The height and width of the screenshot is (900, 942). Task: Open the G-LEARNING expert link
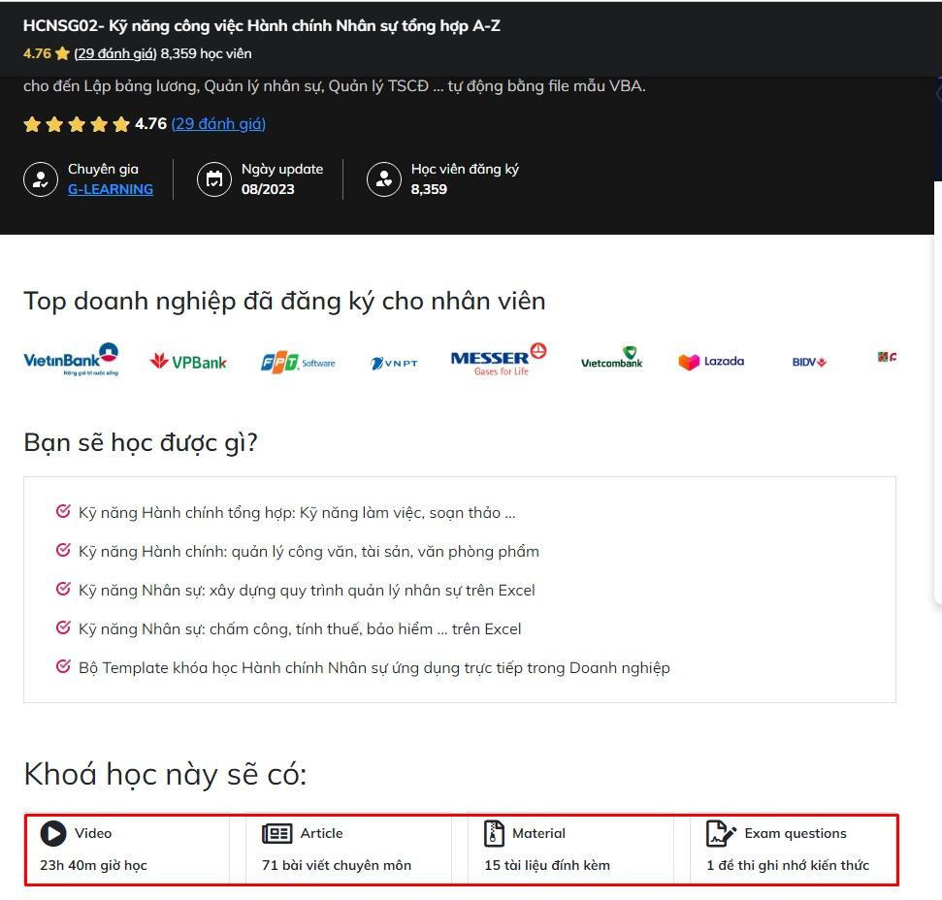click(x=111, y=189)
